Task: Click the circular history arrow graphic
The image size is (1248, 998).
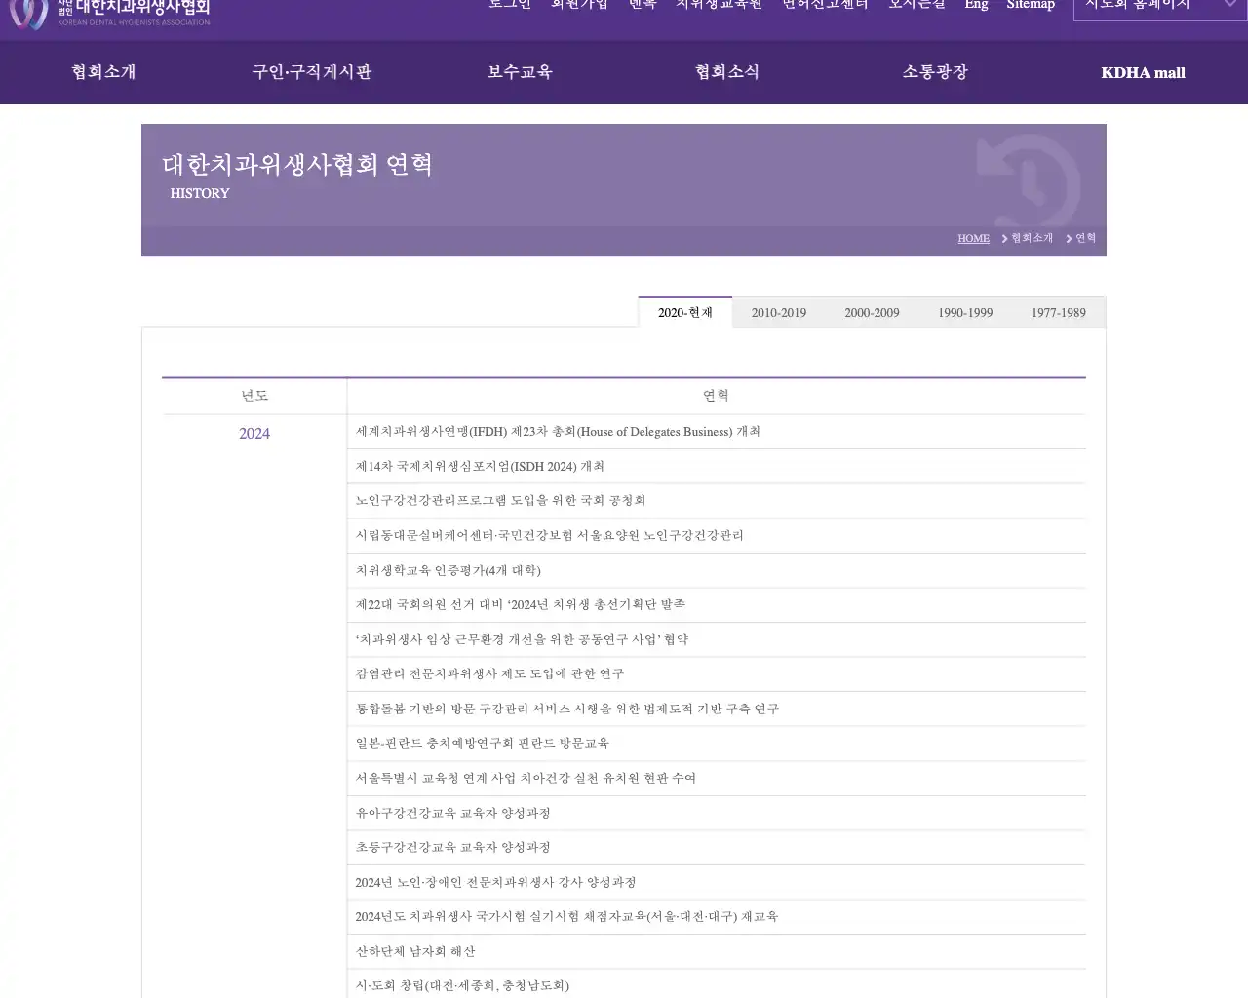Action: pyautogui.click(x=1031, y=180)
